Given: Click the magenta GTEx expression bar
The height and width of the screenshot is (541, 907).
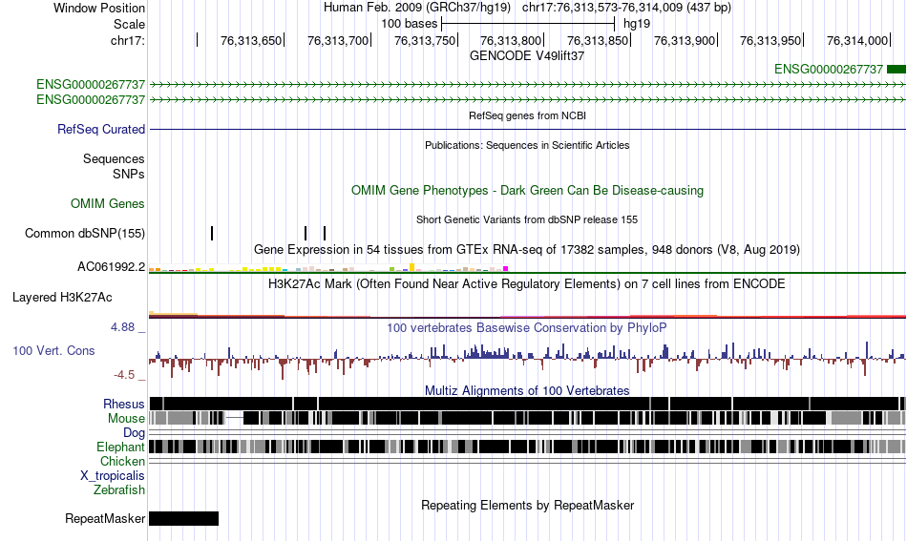Looking at the screenshot, I should tap(506, 269).
